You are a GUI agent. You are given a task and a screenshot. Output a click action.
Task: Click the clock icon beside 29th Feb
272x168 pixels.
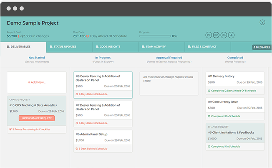pos(88,36)
